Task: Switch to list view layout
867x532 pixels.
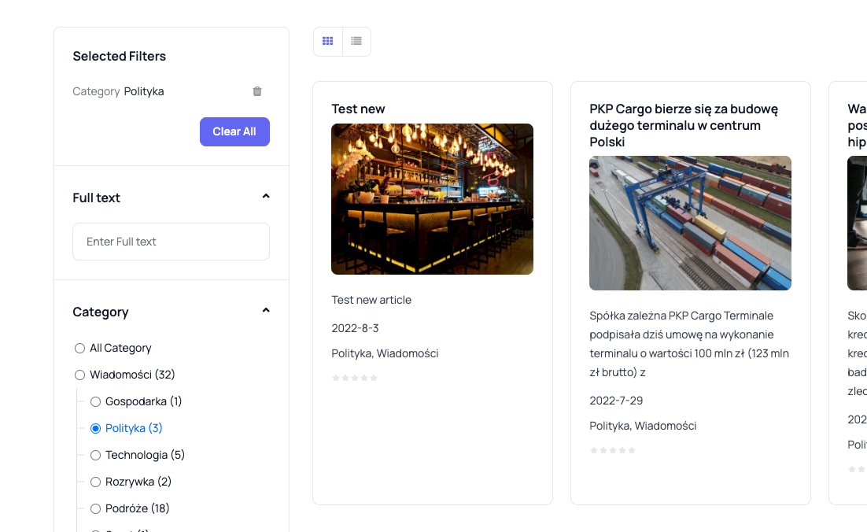Action: tap(356, 42)
